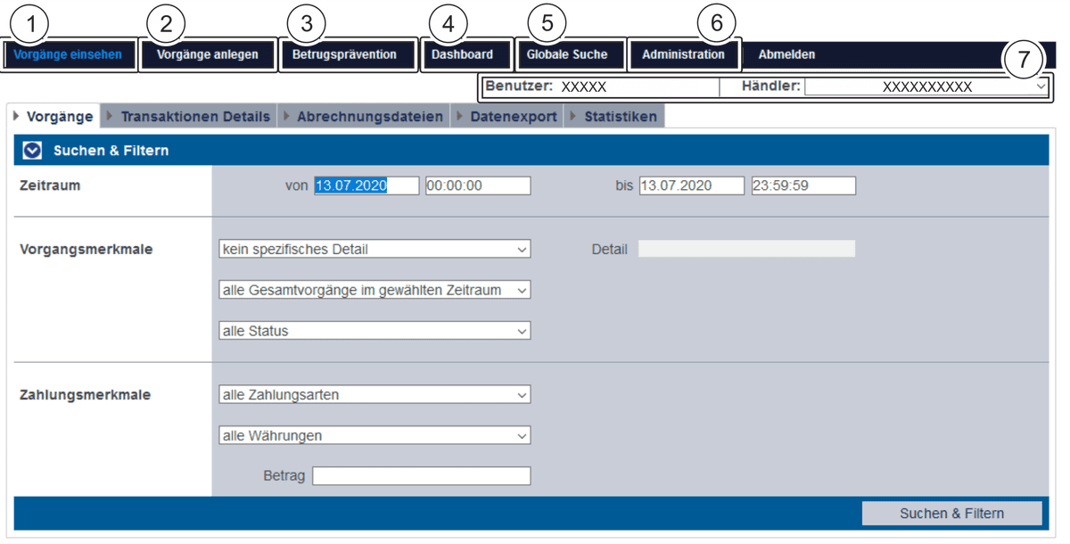This screenshot has width=1070, height=544.
Task: Expand the Händler dropdown
Action: (926, 87)
